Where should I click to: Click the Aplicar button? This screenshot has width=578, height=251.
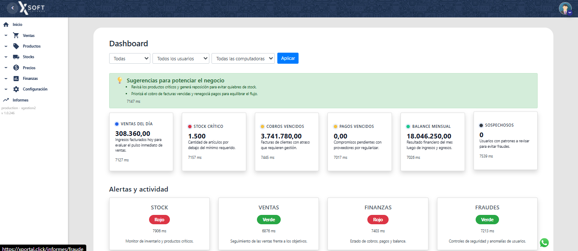coord(288,58)
